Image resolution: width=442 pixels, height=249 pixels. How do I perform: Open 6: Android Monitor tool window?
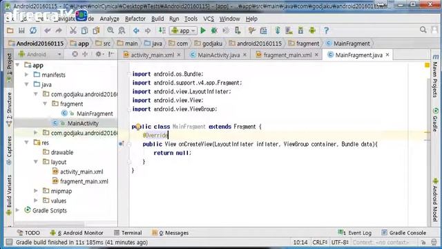click(x=77, y=233)
